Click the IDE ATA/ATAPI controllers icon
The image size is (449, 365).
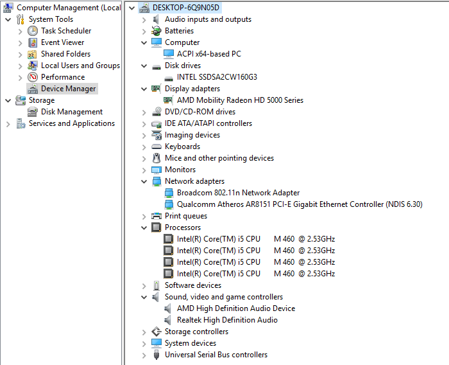157,123
